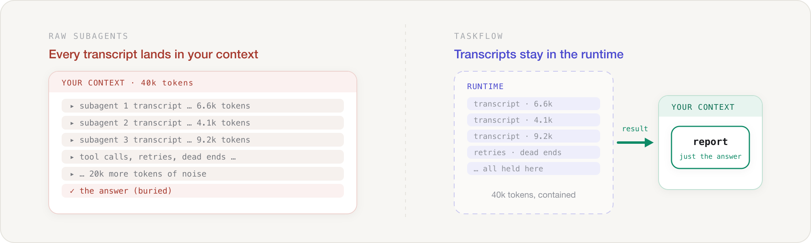Click the 'YOUR CONTEXT · 40k tokens' header
Screen dimensions: 811x243
tap(203, 83)
